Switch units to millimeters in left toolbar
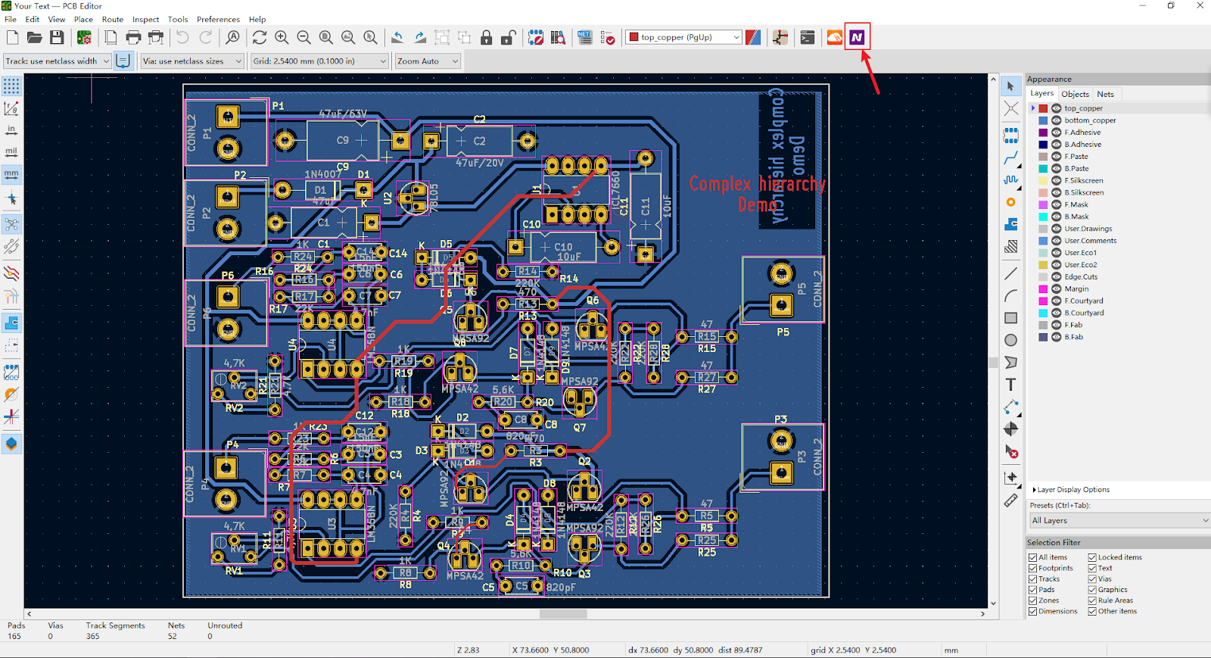This screenshot has height=658, width=1211. click(11, 174)
